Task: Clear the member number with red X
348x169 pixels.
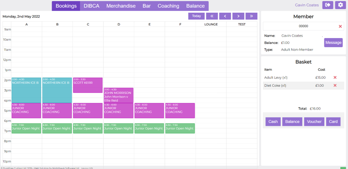Action: (340, 26)
